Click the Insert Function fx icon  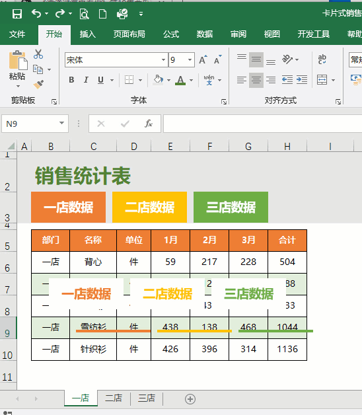[x=149, y=124]
